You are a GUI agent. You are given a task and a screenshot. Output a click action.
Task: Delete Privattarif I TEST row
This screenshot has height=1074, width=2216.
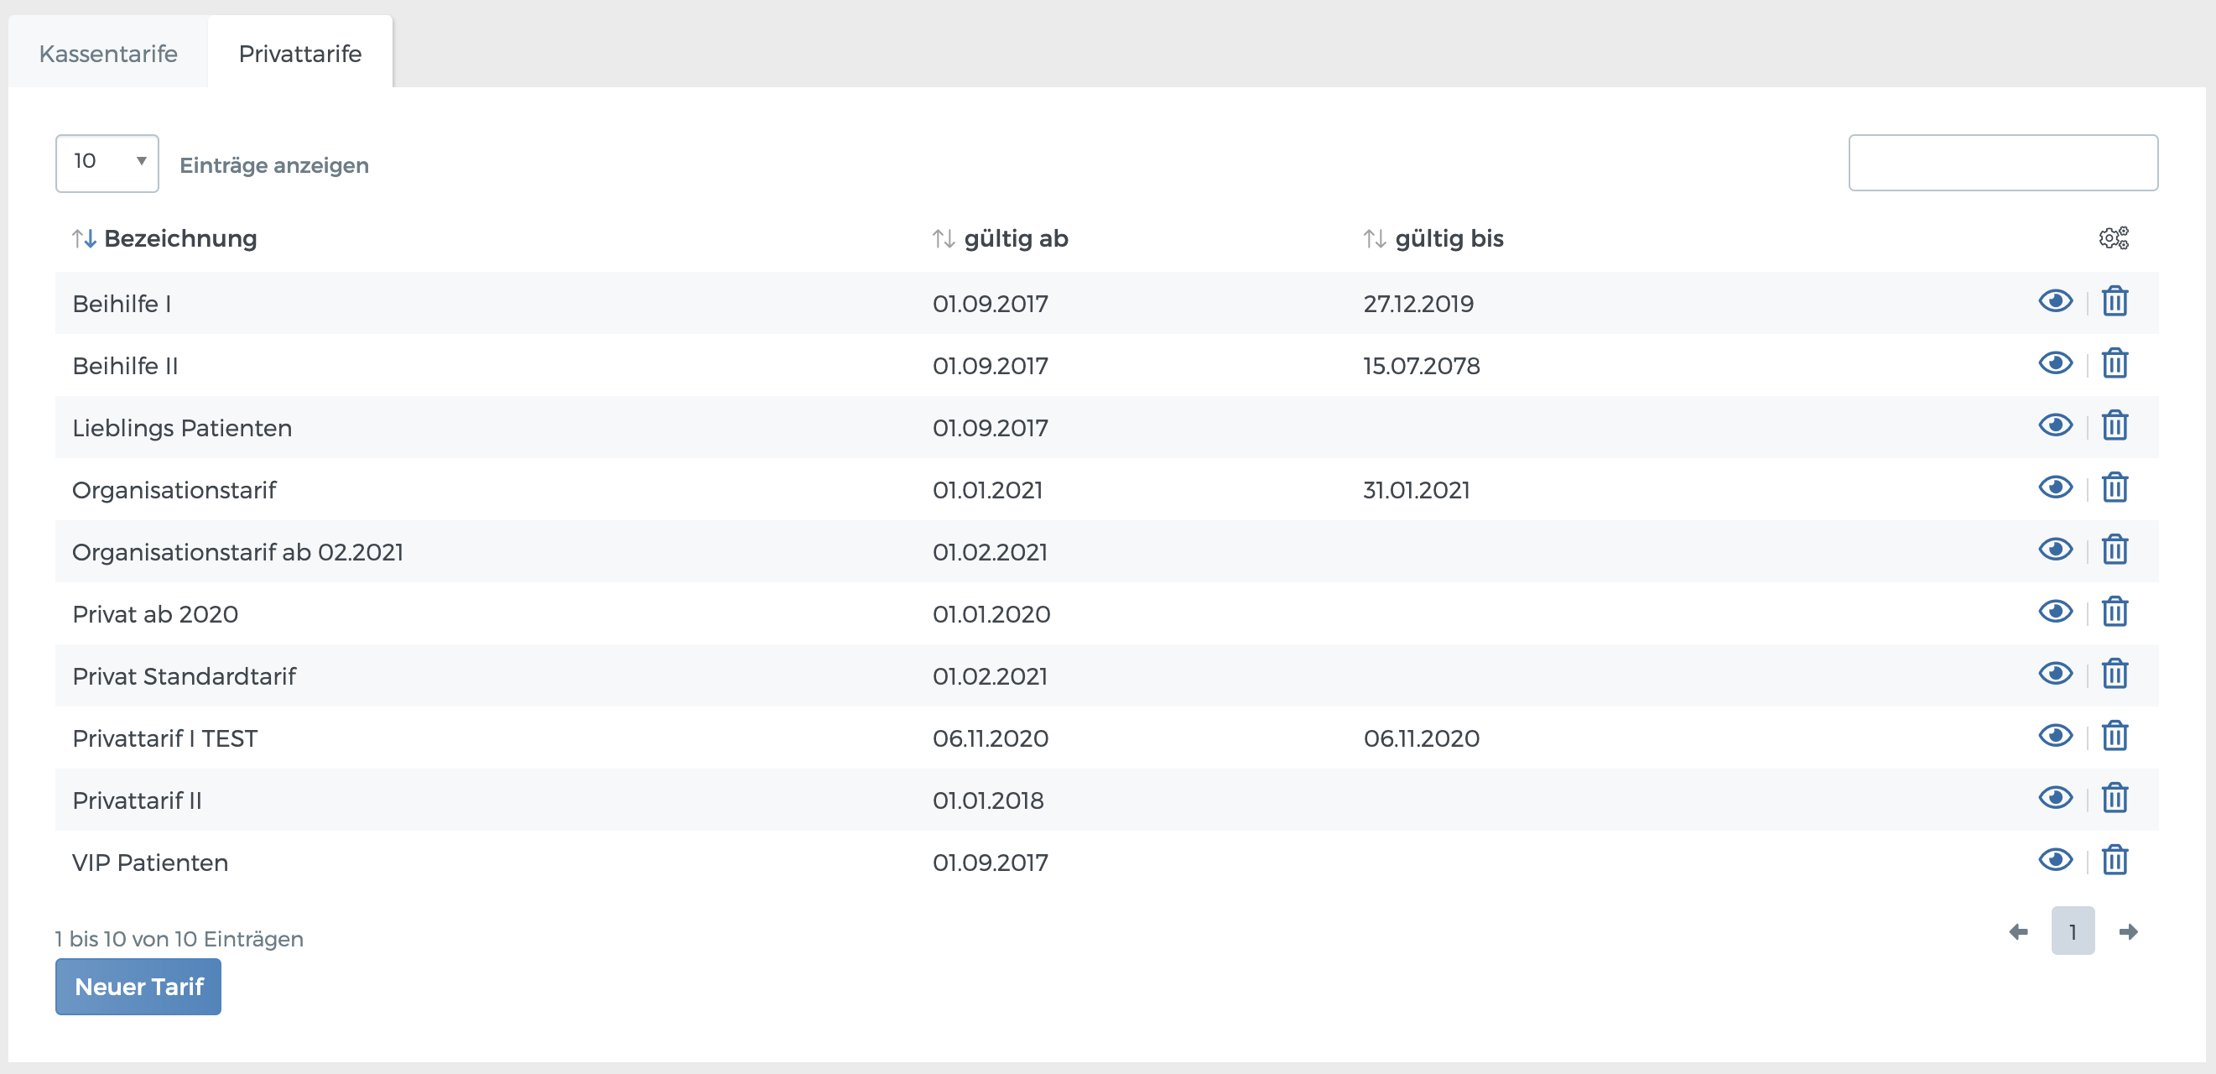(x=2115, y=737)
